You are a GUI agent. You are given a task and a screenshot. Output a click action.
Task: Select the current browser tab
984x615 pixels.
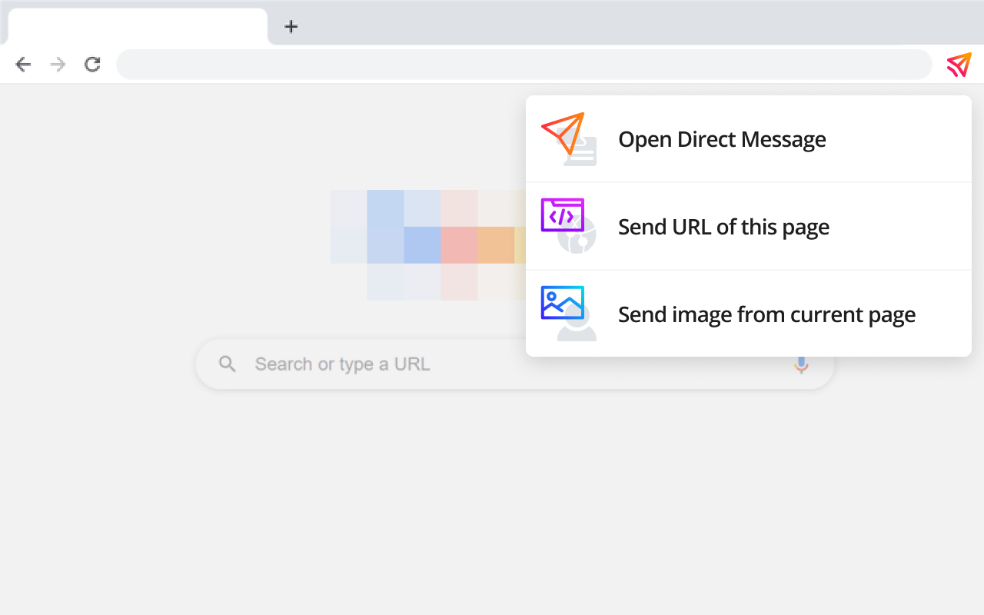[138, 26]
